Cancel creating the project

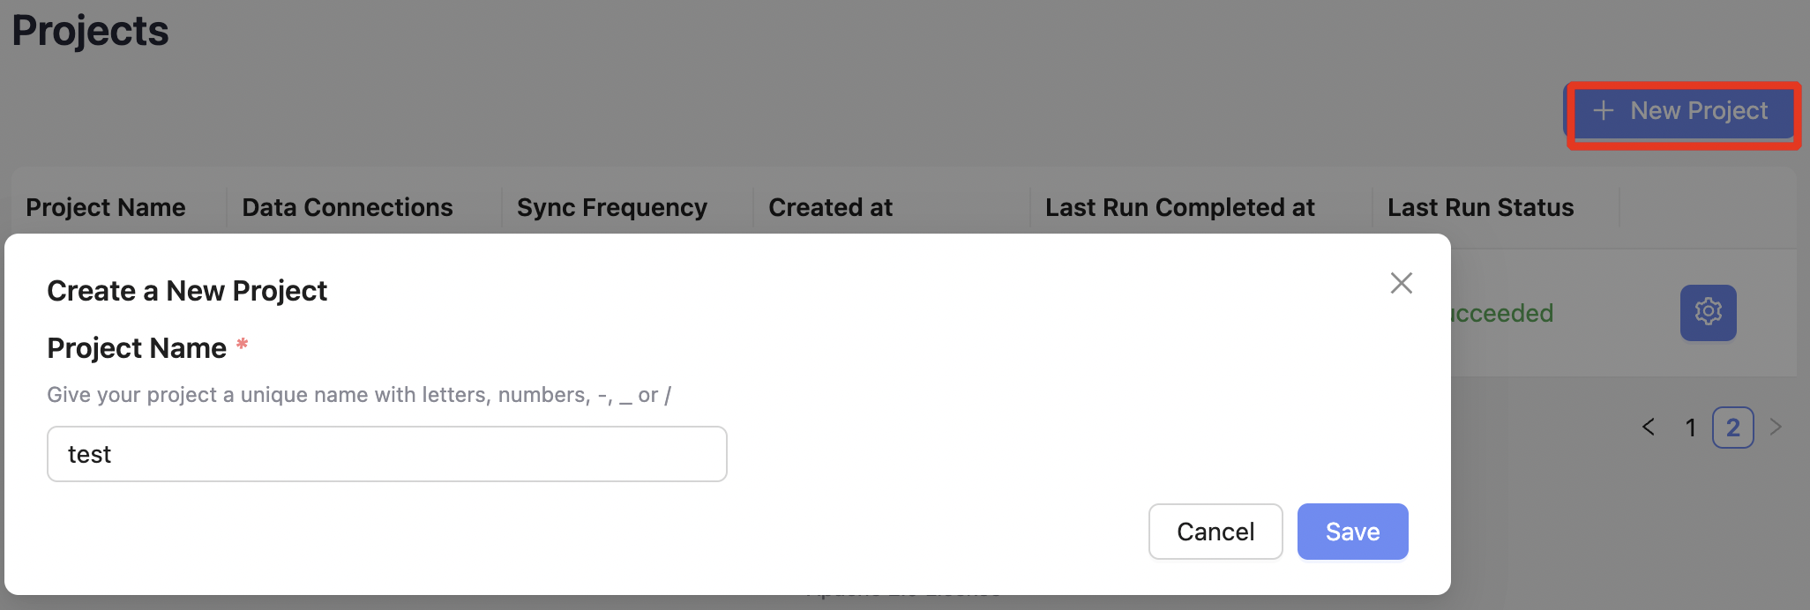1215,532
